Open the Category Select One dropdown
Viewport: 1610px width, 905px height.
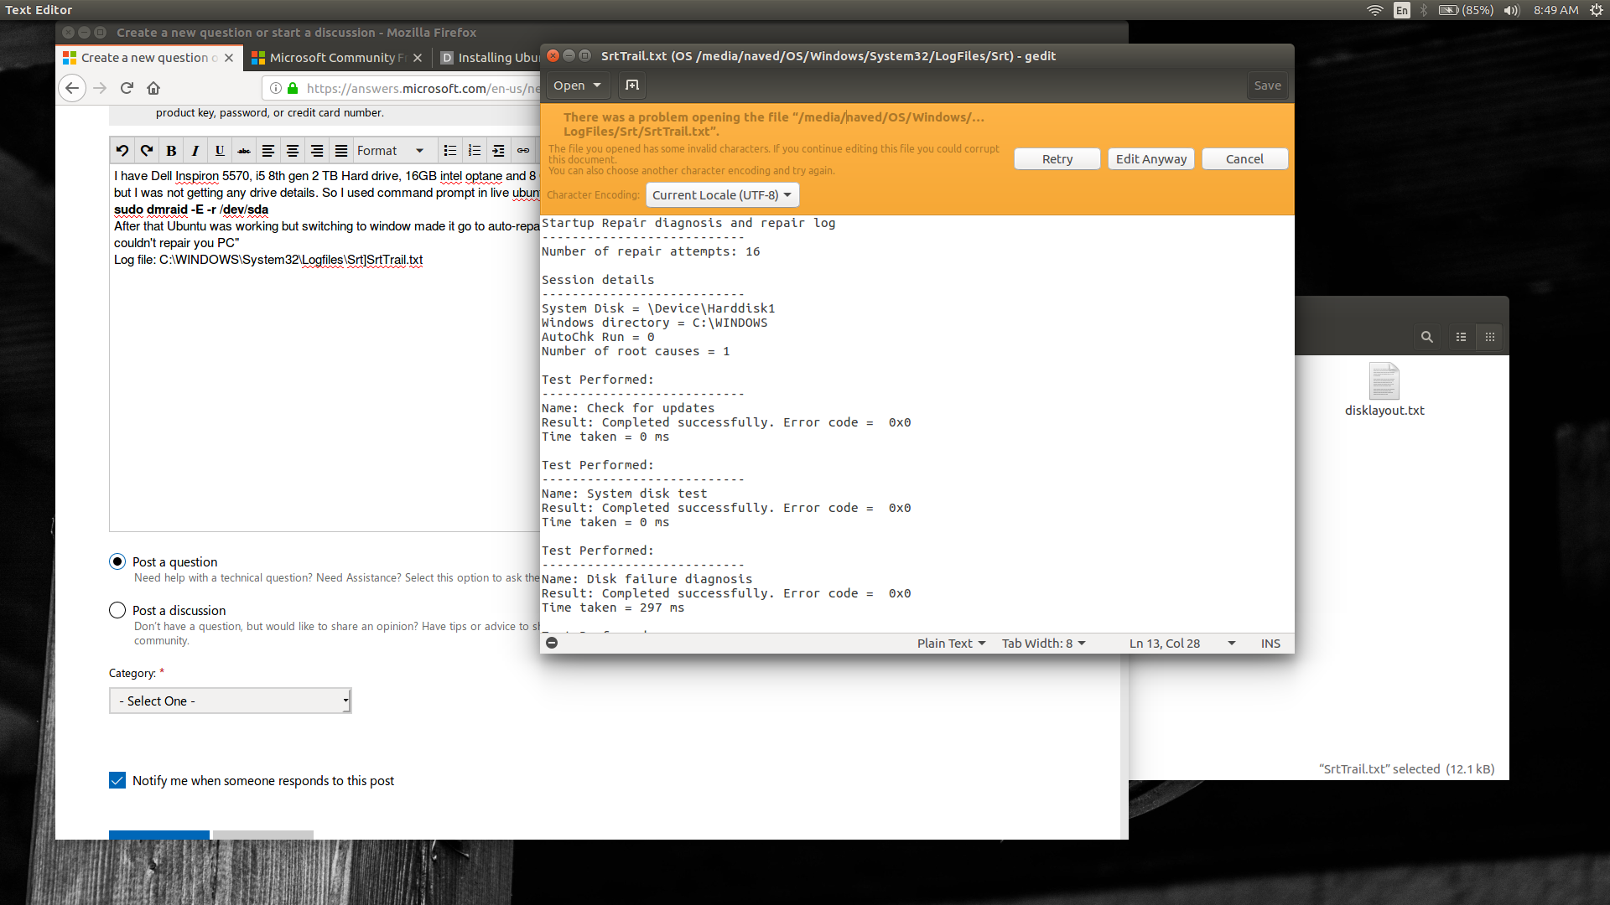[x=230, y=701]
